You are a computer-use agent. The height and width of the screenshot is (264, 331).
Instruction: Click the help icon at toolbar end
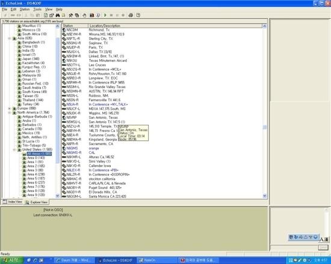(138, 15)
